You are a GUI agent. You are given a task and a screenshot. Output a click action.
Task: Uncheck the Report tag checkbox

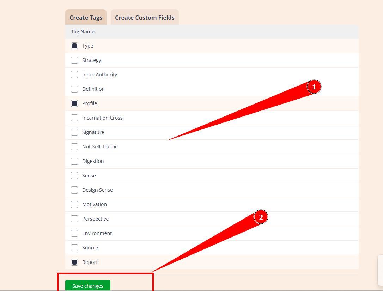74,262
